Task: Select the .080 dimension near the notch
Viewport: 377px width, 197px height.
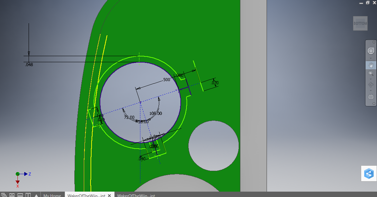Action: click(x=180, y=75)
